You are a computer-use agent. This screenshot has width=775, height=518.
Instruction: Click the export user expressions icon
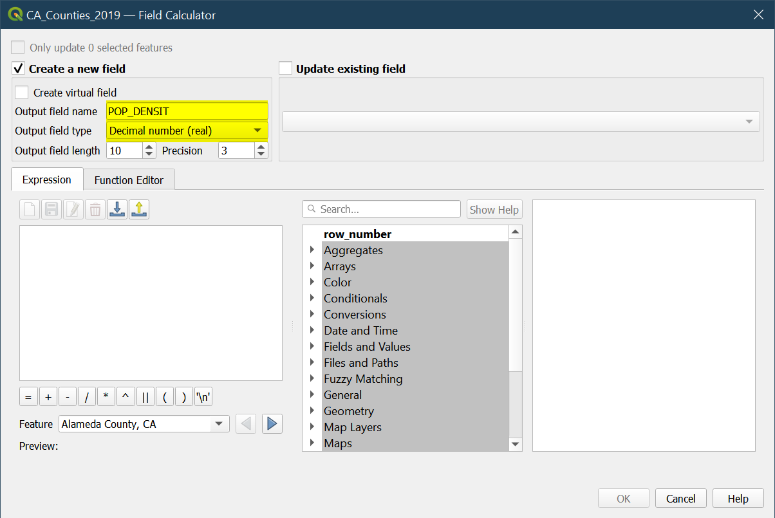click(x=139, y=209)
